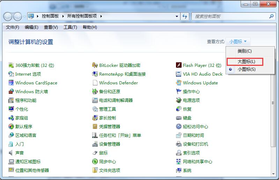Open the 查看(V) menu
The height and width of the screenshot is (180, 279).
(x=51, y=27)
